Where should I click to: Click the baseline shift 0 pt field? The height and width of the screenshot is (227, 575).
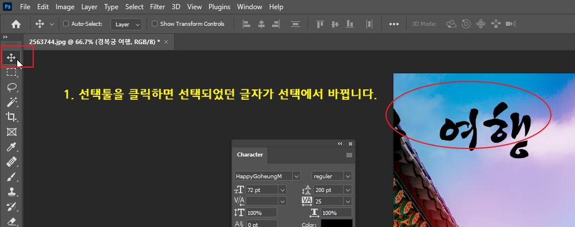(262, 224)
